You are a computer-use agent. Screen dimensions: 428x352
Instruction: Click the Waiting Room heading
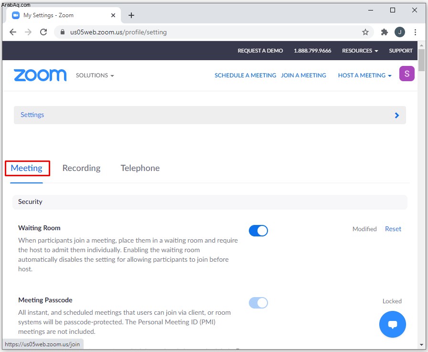click(x=39, y=228)
